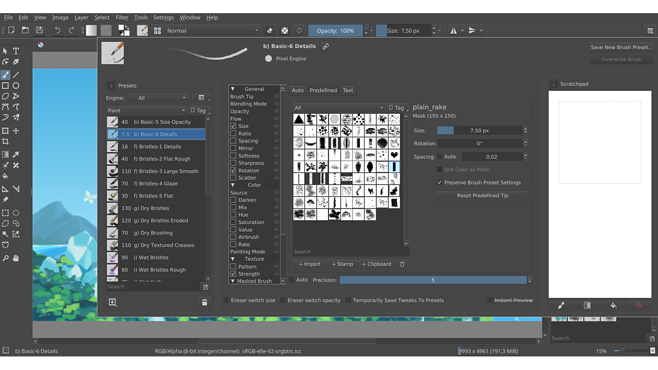
Task: Click the horizontal mirror tool icon
Action: 454,31
